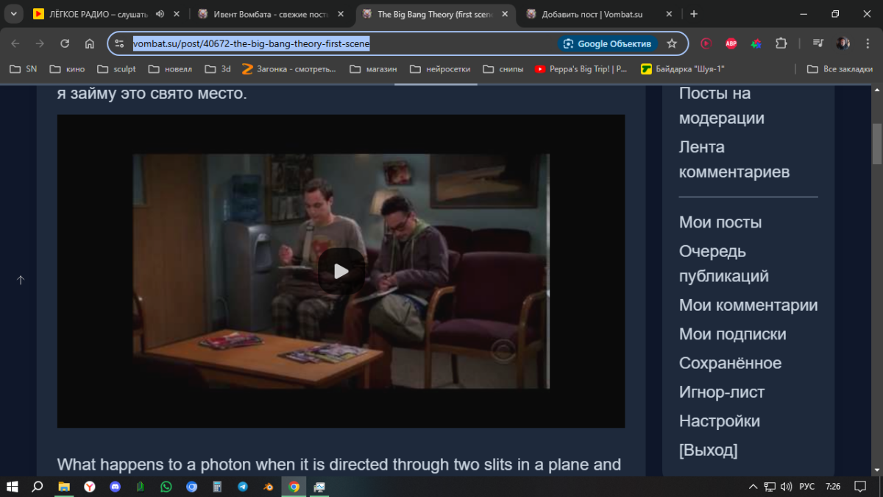
Task: Open the colorful star extension
Action: point(756,43)
